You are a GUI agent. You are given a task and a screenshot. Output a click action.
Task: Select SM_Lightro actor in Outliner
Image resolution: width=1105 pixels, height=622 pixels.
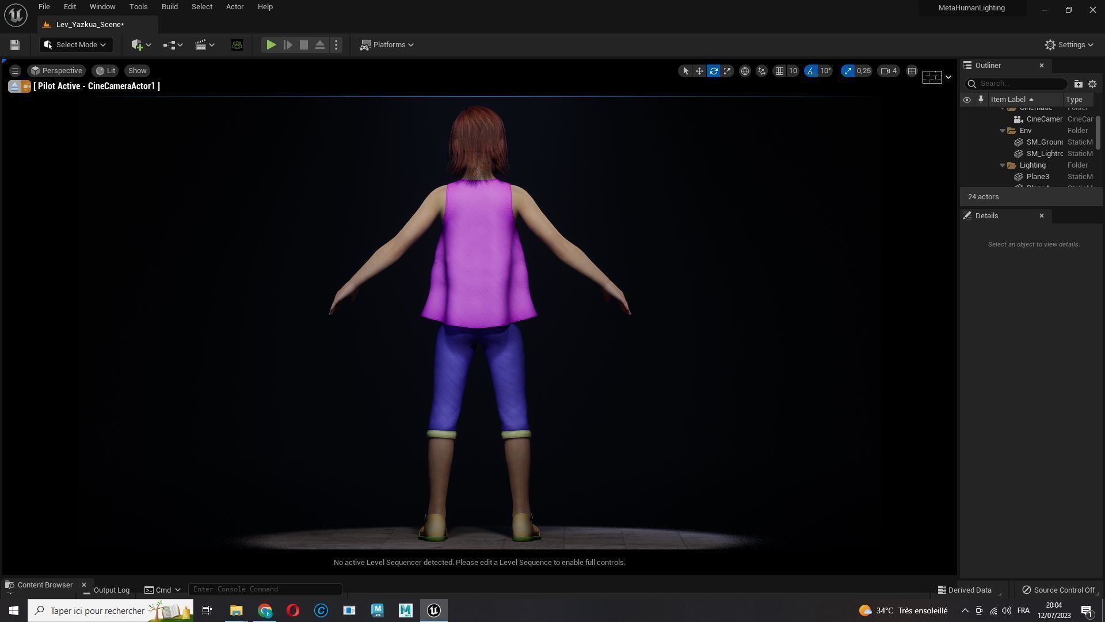coord(1044,154)
